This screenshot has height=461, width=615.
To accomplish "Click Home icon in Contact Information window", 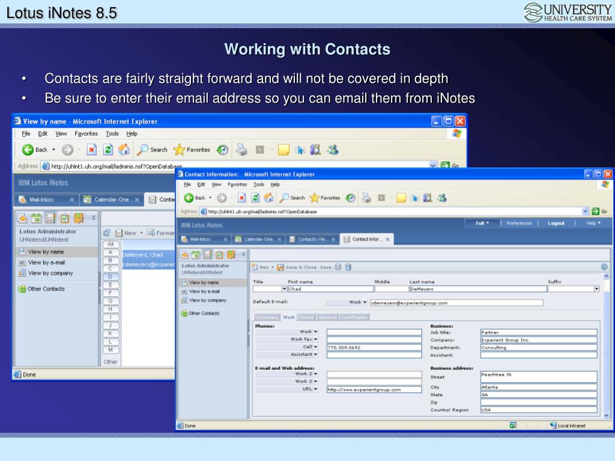I will click(x=268, y=197).
